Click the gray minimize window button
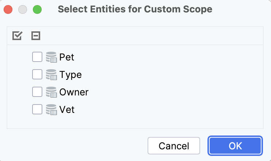 pyautogui.click(x=23, y=9)
